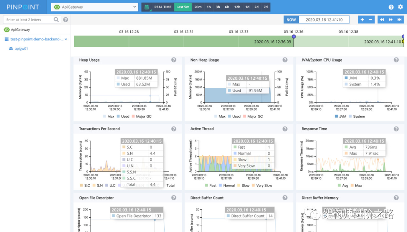Image resolution: width=407 pixels, height=232 pixels.
Task: Toggle S.N legend in Transactions chart
Action: (98, 186)
